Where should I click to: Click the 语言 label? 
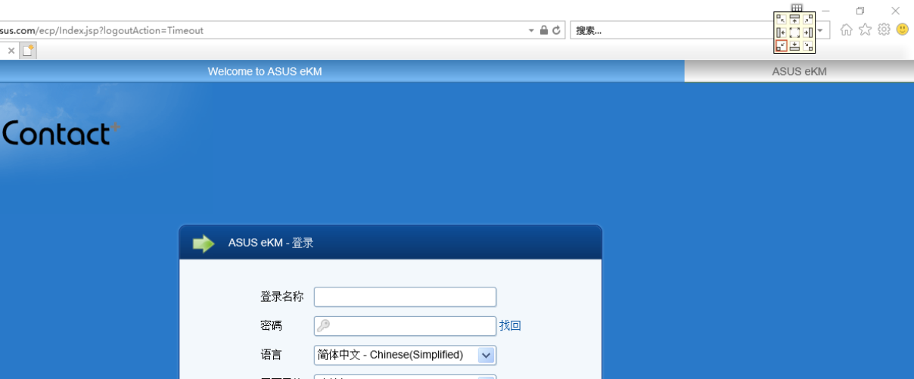pos(271,354)
